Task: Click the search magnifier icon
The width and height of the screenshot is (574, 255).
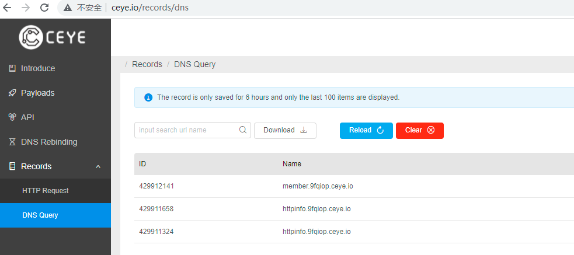Action: [243, 130]
